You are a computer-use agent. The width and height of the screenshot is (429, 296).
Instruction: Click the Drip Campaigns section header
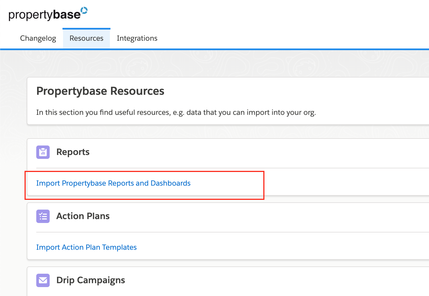pyautogui.click(x=91, y=280)
